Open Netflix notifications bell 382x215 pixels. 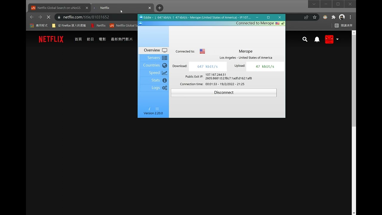(317, 39)
